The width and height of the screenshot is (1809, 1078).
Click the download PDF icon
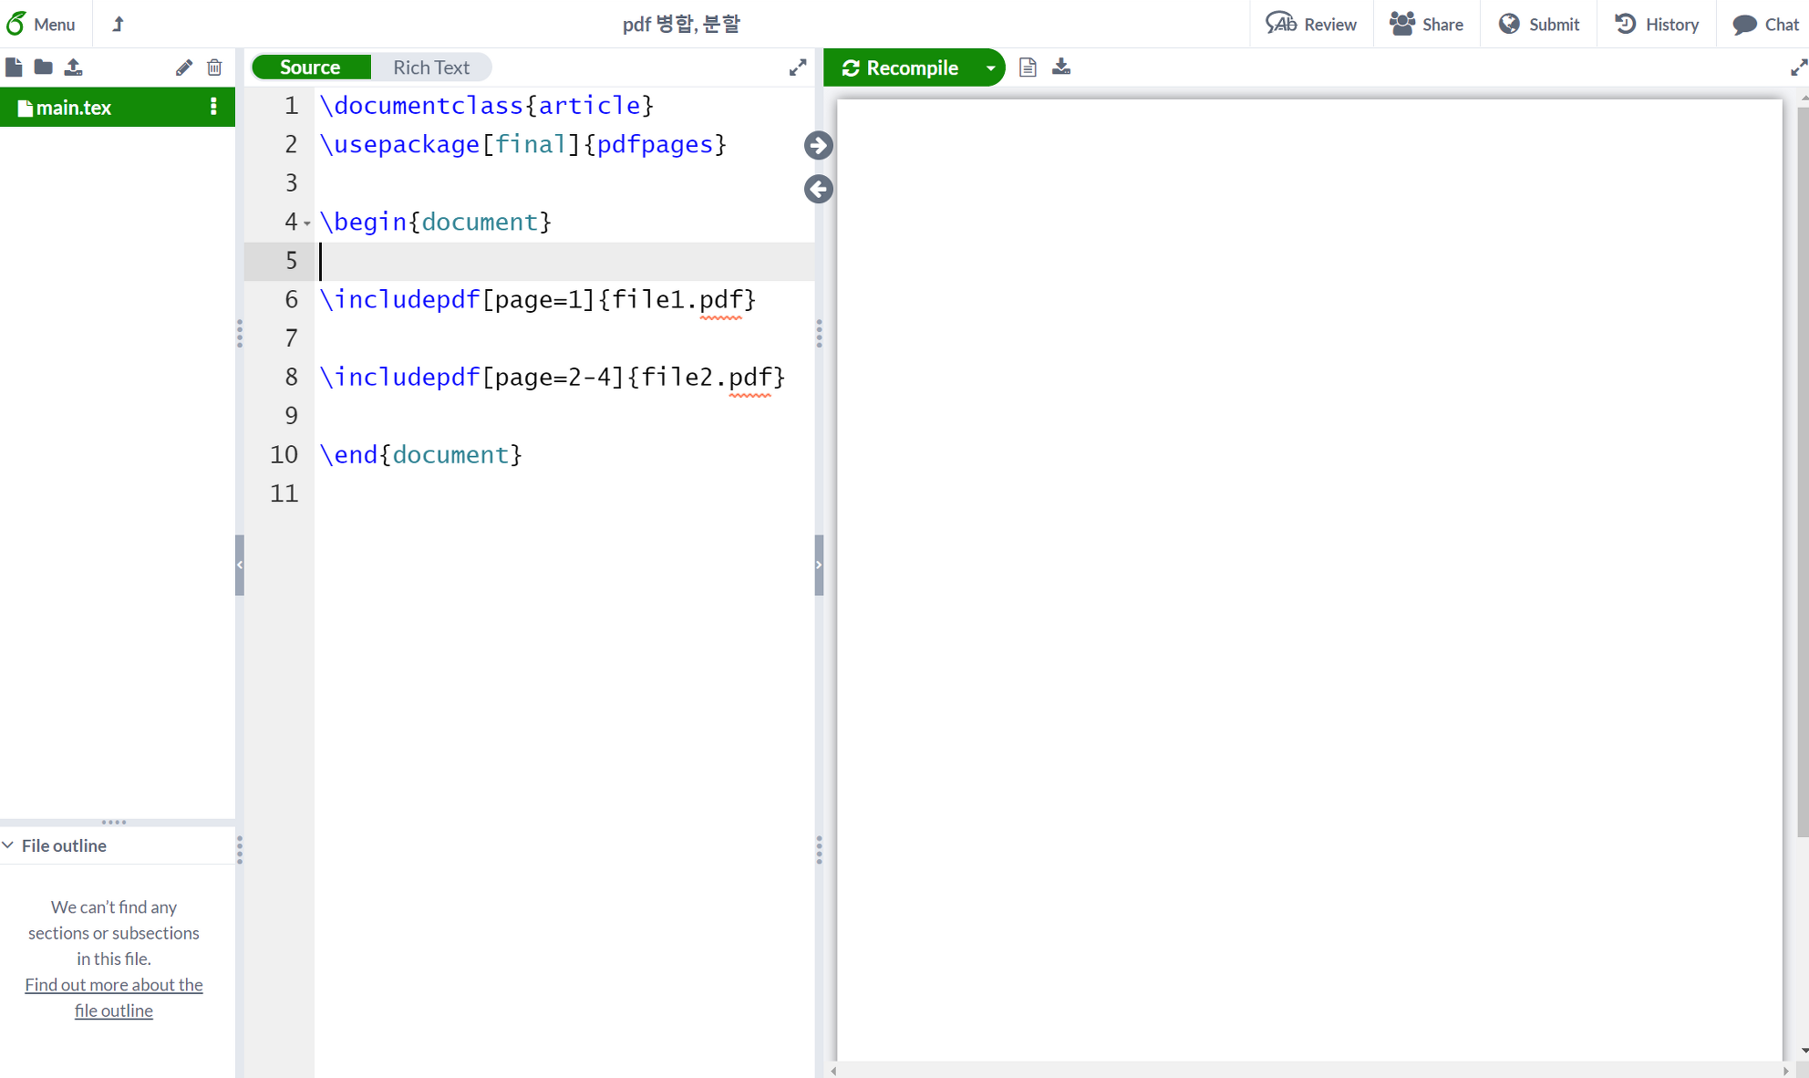pyautogui.click(x=1061, y=67)
